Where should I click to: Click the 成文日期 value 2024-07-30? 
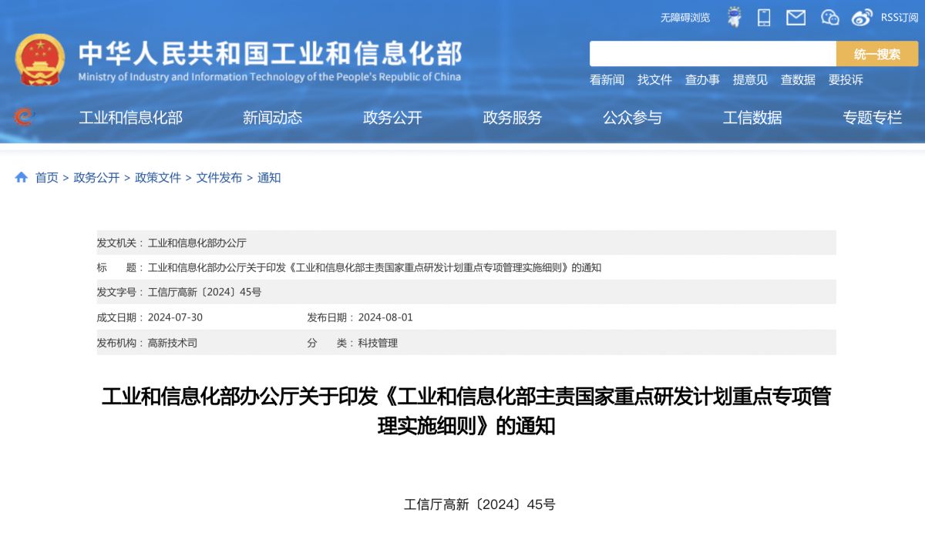coord(175,317)
